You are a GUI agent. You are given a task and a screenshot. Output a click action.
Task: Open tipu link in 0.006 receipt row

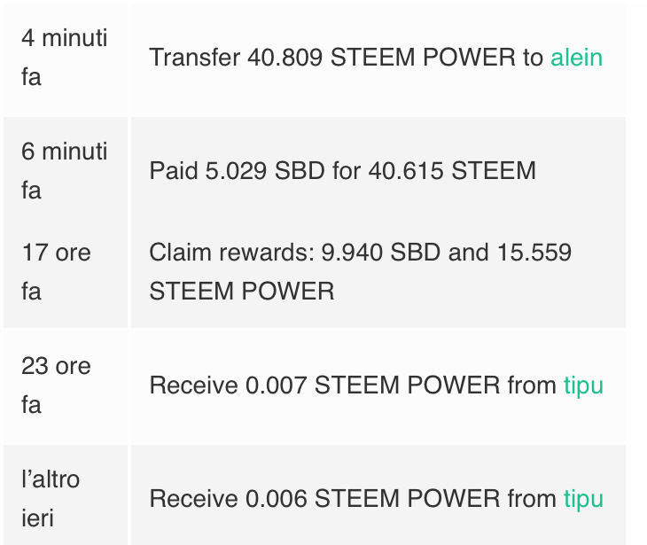[x=583, y=499]
